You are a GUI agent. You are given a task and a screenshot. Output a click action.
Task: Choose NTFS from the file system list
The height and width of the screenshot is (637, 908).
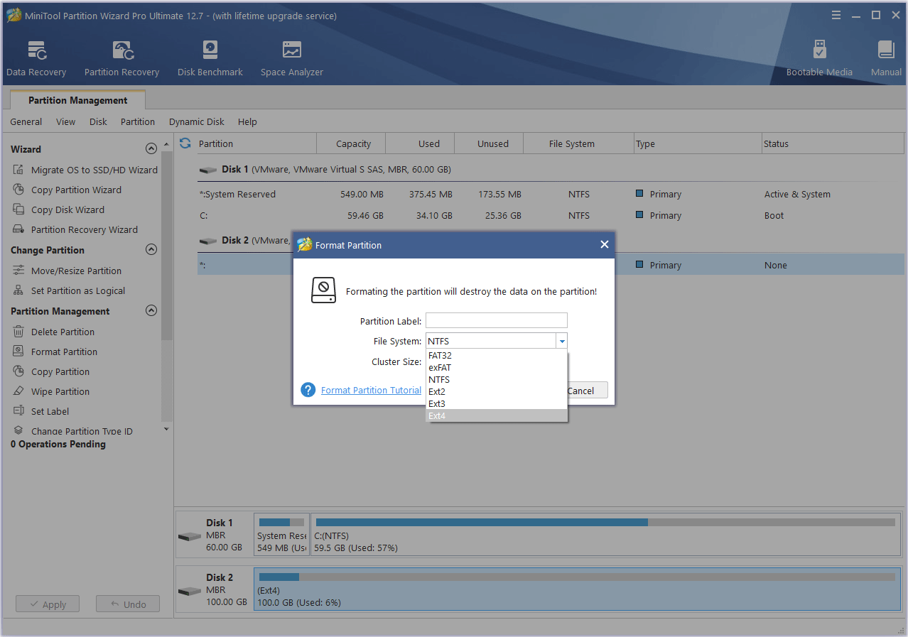point(497,380)
